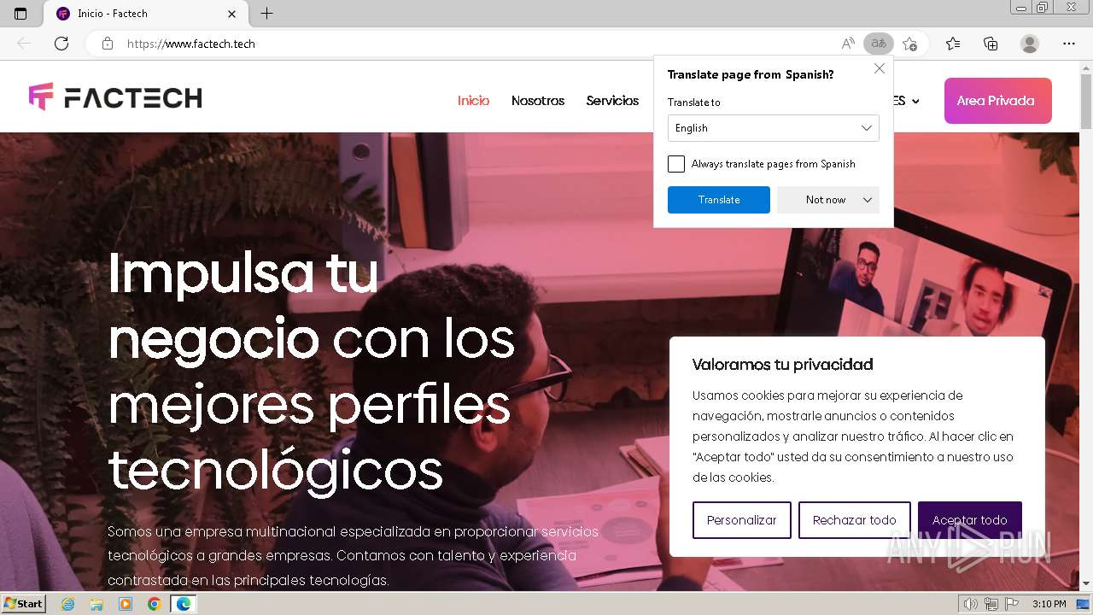Open Collections panel
Viewport: 1093px width, 615px height.
(991, 44)
